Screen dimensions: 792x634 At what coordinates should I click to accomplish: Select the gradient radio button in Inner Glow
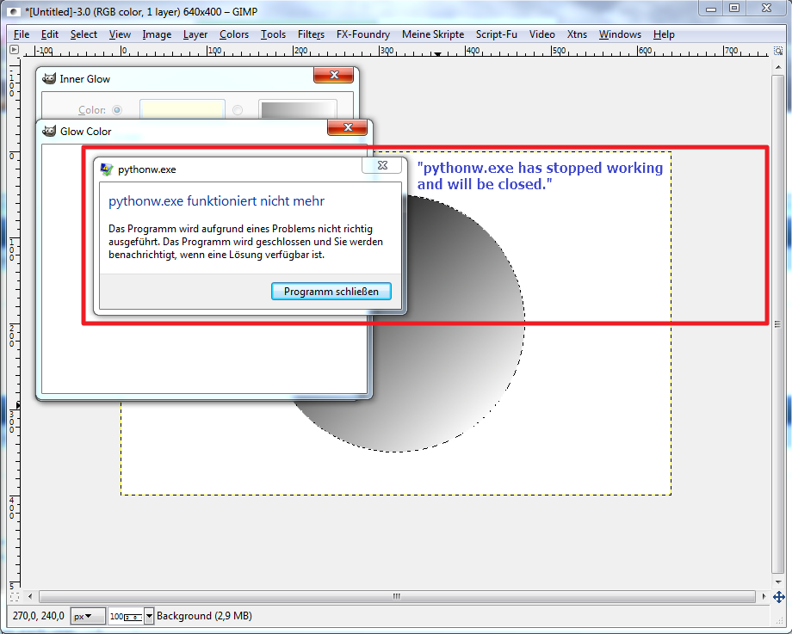238,109
